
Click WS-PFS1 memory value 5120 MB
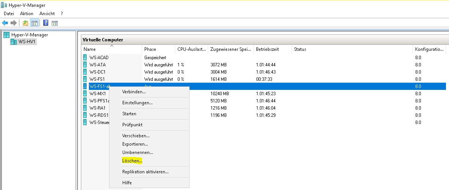[x=218, y=100]
